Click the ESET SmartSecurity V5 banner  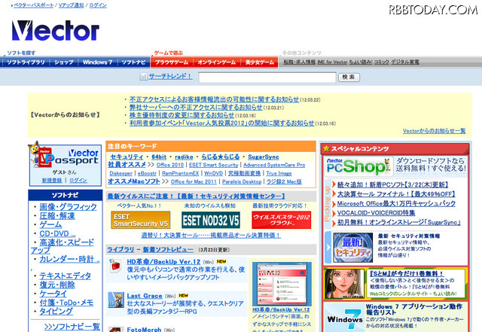[x=141, y=220]
